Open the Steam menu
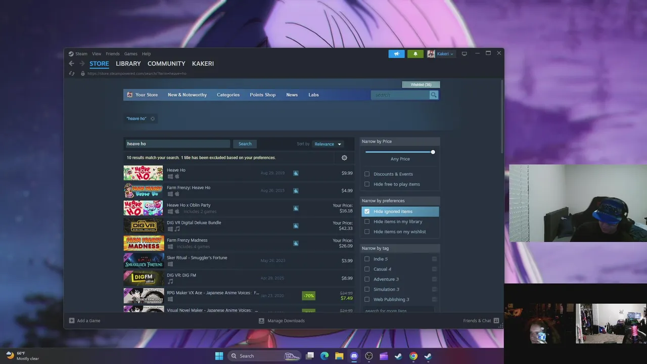647x364 pixels. coord(81,54)
